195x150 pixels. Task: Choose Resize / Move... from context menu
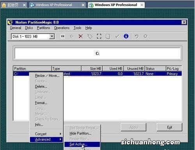click(x=46, y=76)
